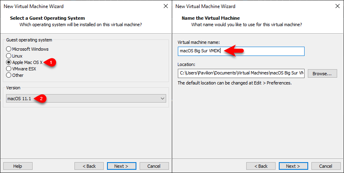Screen dimensions: 344x173
Task: Cancel the guest operating system wizard
Action: 154,166
